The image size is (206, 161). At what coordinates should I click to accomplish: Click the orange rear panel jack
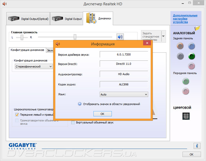(180, 46)
